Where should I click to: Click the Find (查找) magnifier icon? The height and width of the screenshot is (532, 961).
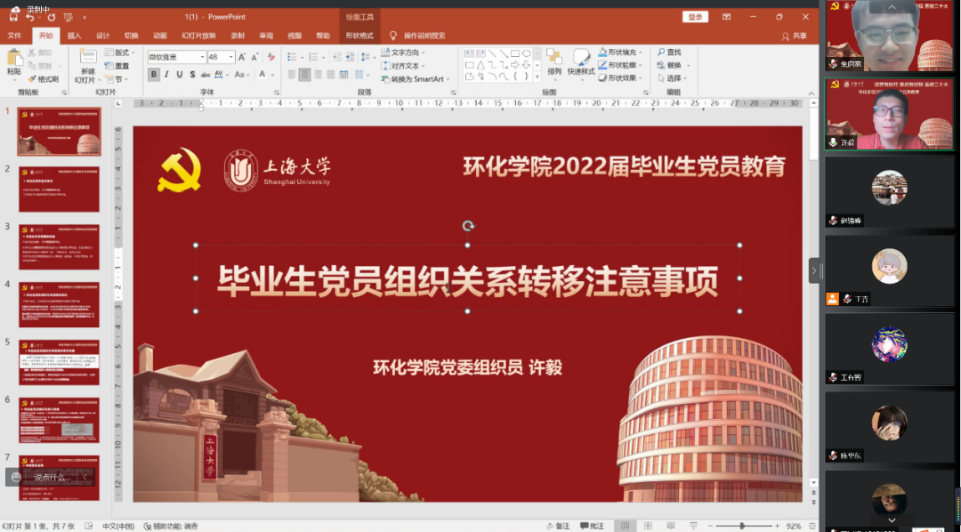660,52
